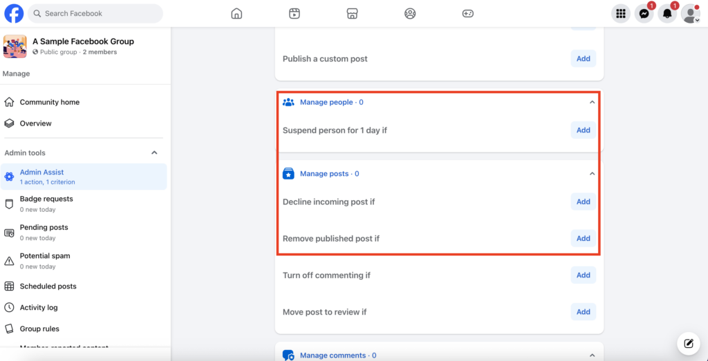Open the Gaming icon in top navigation

click(x=468, y=14)
